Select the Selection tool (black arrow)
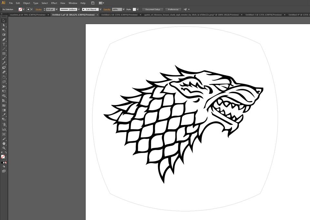Screen dimensions: 310x220 click(x=4, y=21)
